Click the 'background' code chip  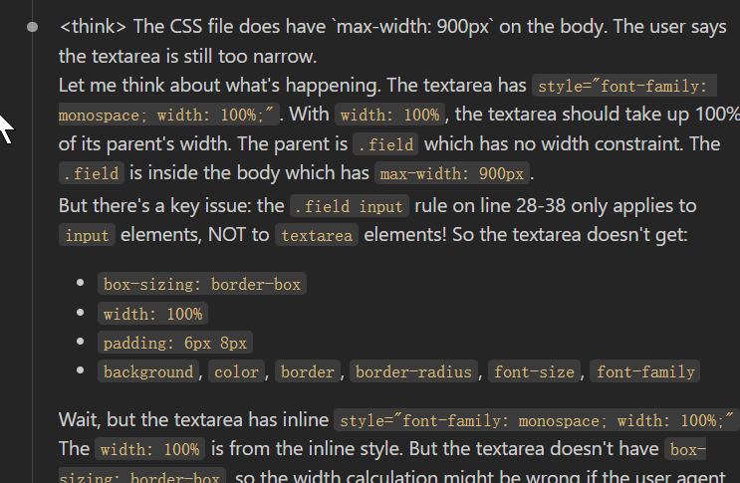click(x=148, y=371)
